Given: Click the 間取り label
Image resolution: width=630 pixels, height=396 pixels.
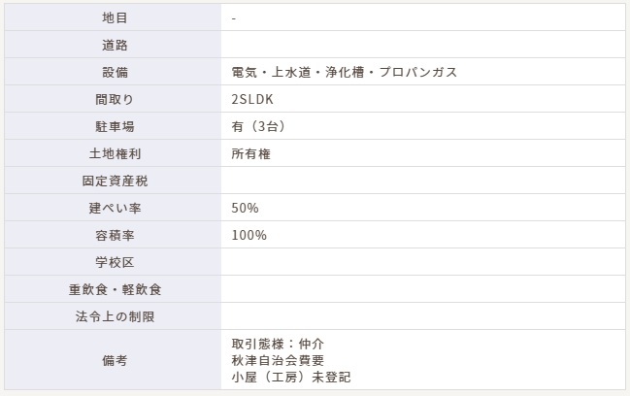Looking at the screenshot, I should pos(115,99).
